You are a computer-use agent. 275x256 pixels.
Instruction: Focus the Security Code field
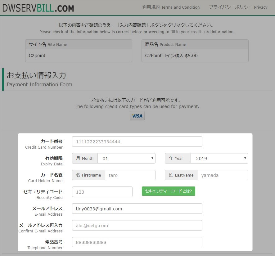[x=102, y=192]
